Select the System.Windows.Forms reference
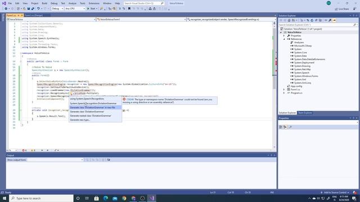Image resolution: width=360 pixels, height=202 pixels. point(306,76)
